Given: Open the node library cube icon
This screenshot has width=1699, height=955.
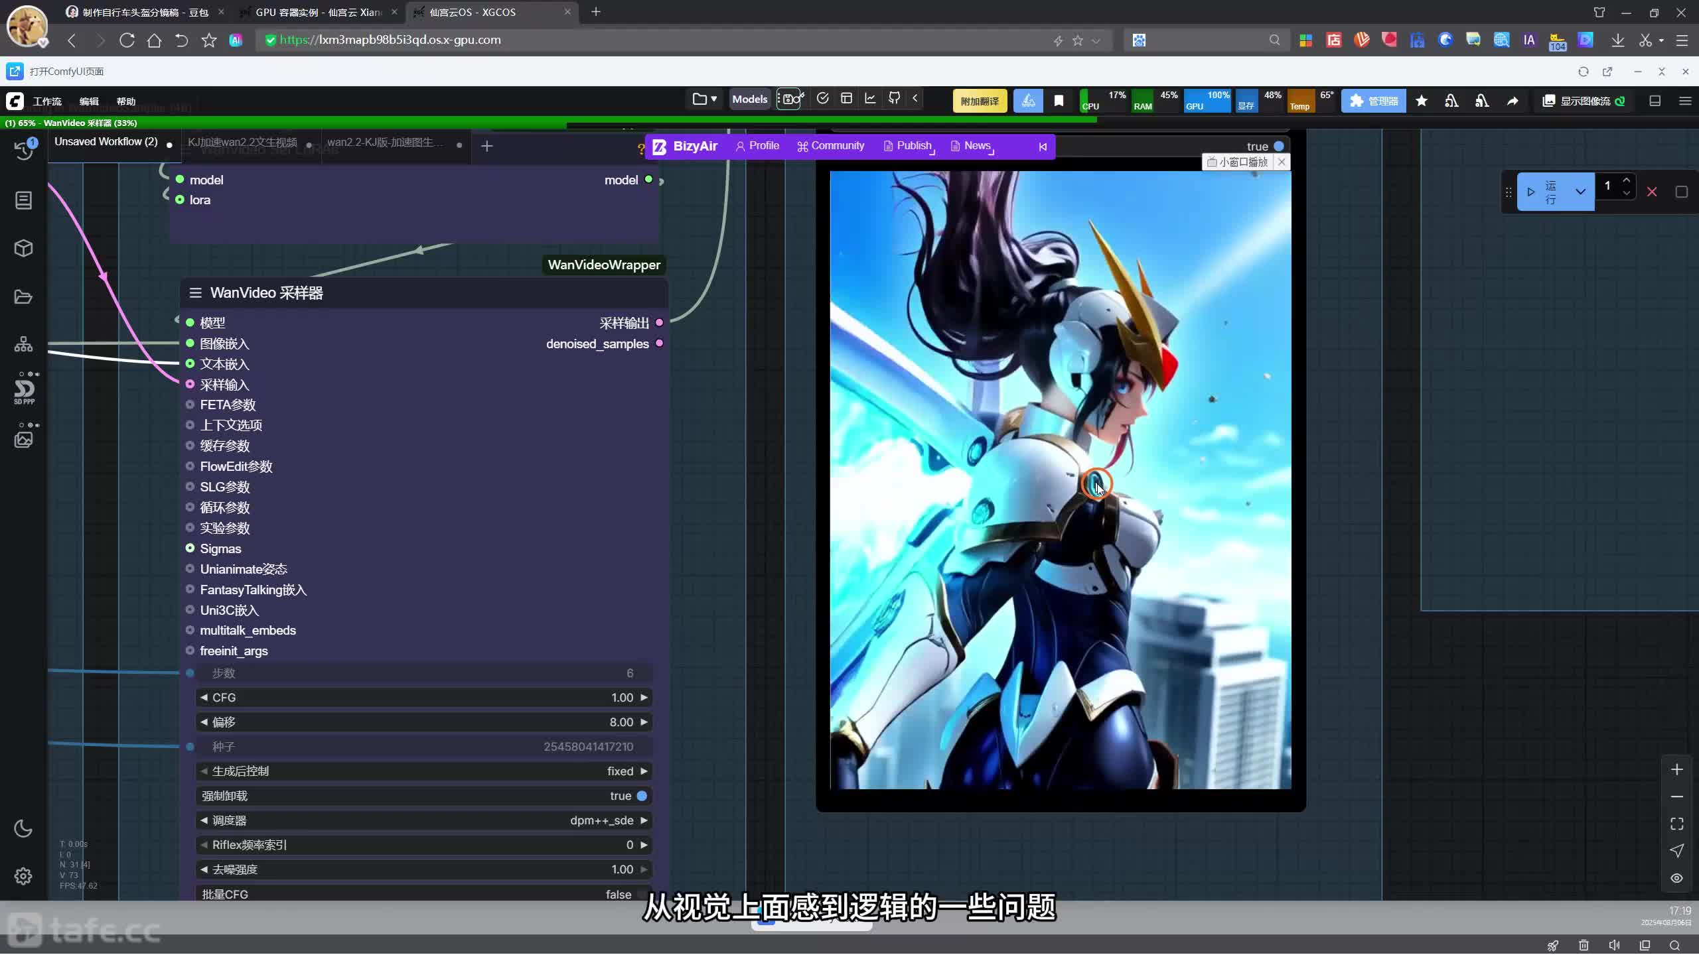Looking at the screenshot, I should [x=24, y=248].
